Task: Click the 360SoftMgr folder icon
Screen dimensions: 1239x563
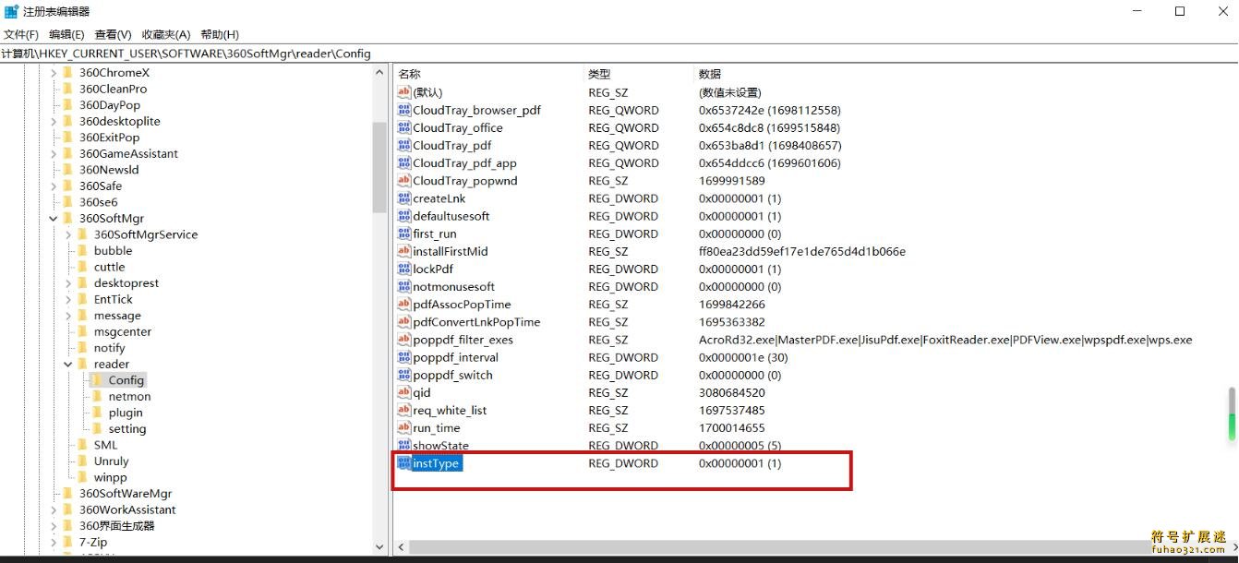Action: pyautogui.click(x=67, y=218)
